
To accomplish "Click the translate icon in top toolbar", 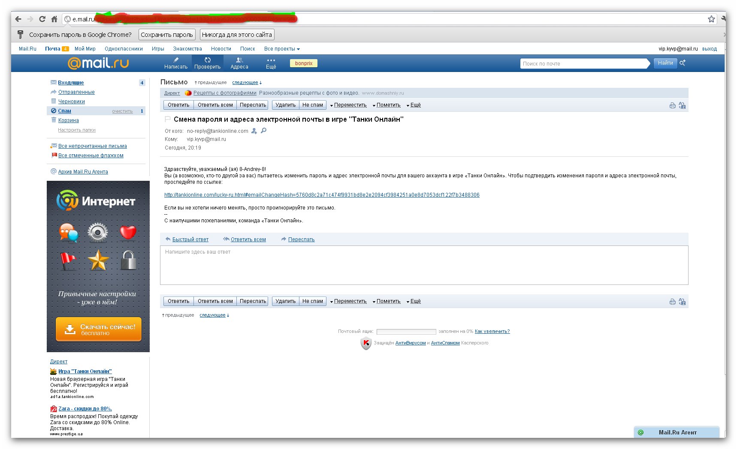I will [682, 105].
